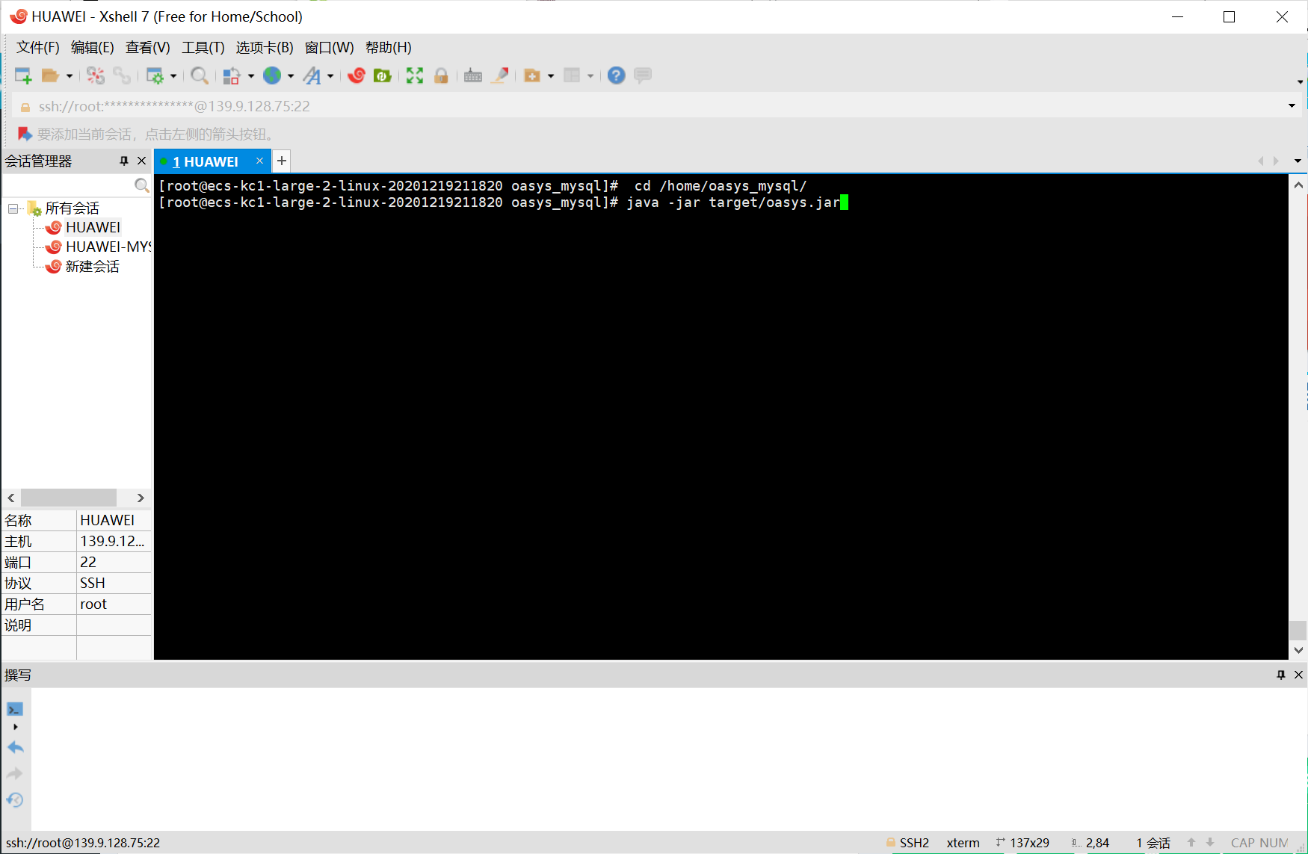Expand the address bar history dropdown

(x=1292, y=106)
